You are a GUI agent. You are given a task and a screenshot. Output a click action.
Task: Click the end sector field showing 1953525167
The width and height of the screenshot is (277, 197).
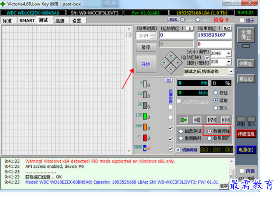pos(214,35)
